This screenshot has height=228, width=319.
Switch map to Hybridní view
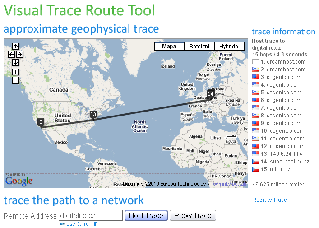(x=229, y=47)
